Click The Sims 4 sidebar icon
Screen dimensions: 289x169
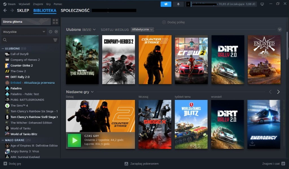pyautogui.click(x=7, y=106)
